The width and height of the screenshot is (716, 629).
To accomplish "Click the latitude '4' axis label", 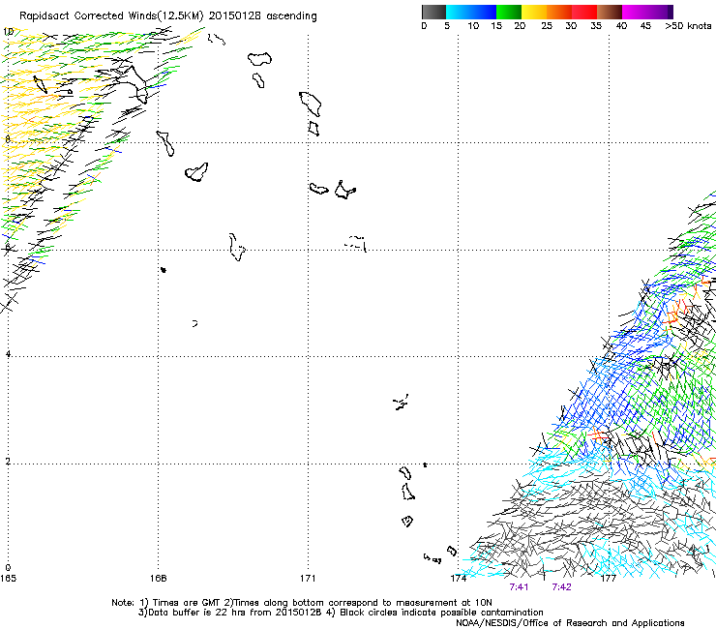I will pyautogui.click(x=8, y=354).
